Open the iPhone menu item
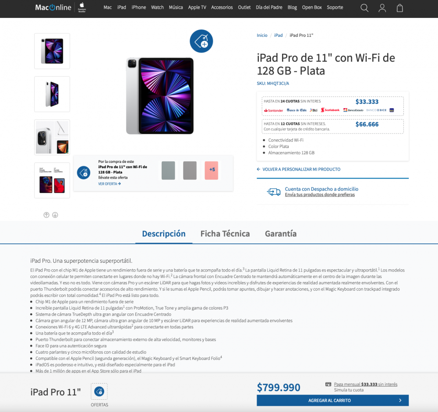Viewport: 438px width, 412px height. click(139, 7)
